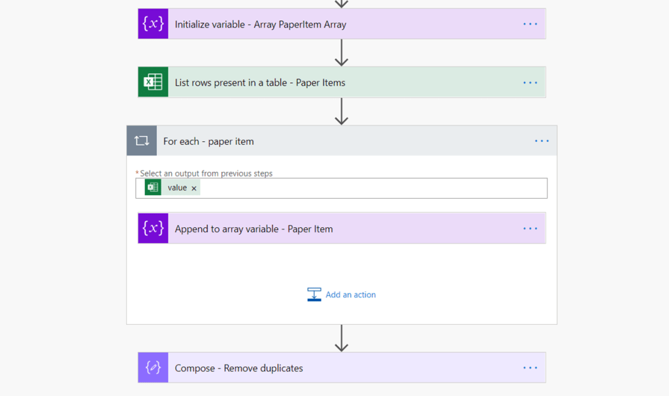
Task: Click the loop icon on For each header
Action: (141, 140)
